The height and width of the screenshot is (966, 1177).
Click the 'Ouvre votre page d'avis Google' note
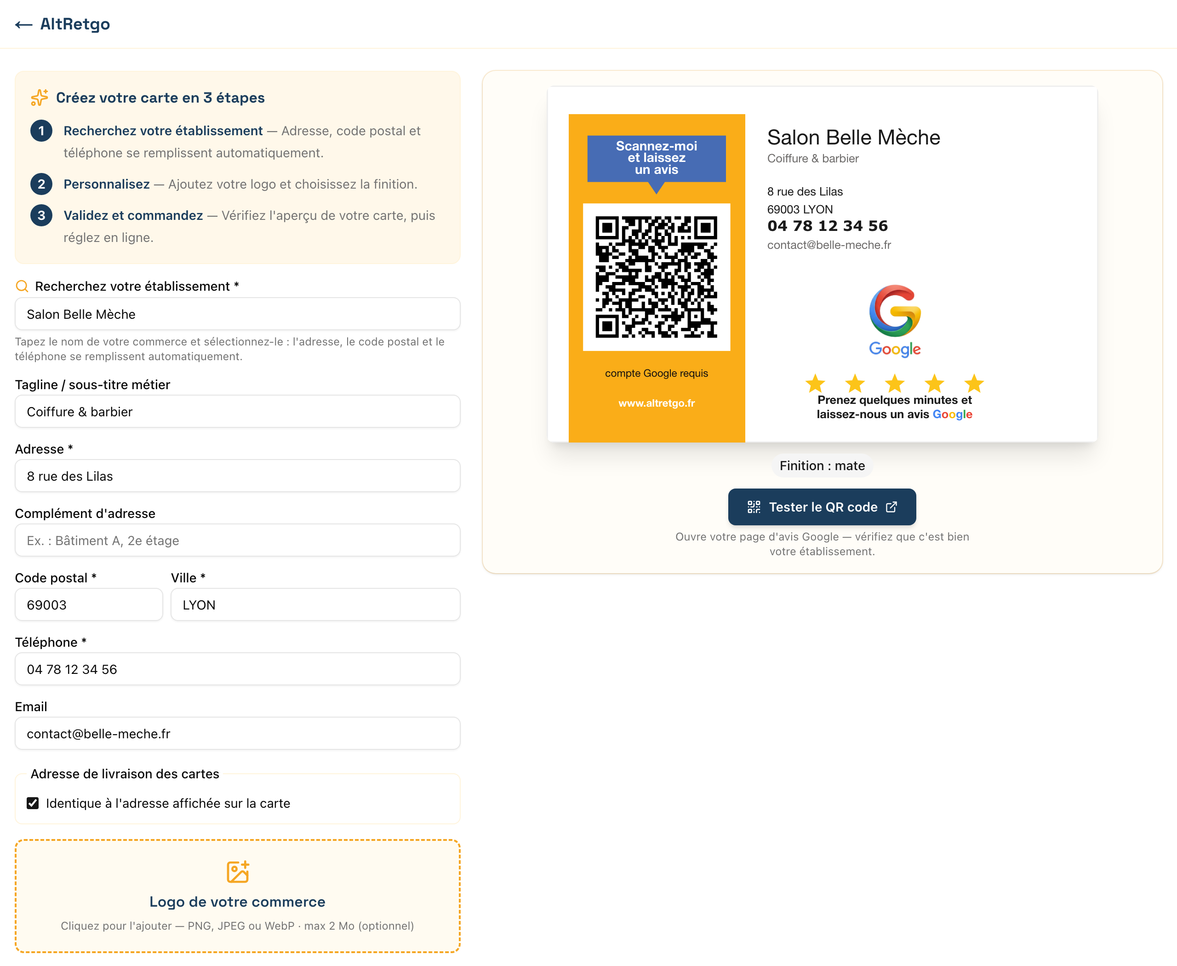coord(822,544)
